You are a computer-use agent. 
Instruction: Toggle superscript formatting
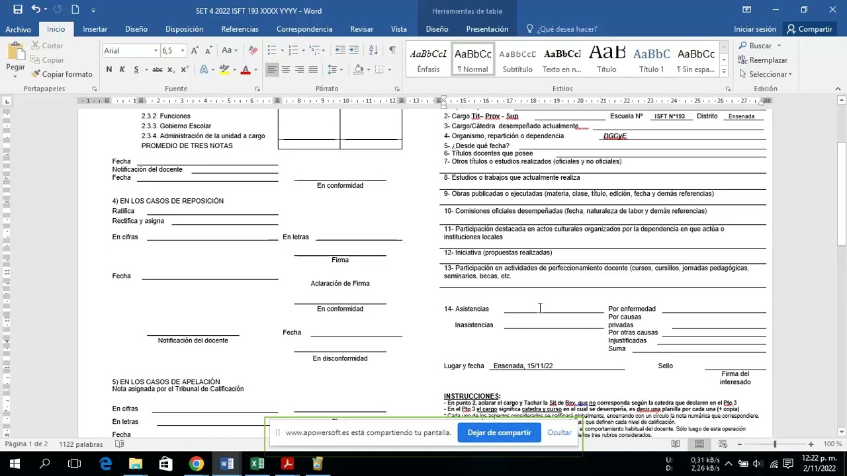click(x=185, y=69)
